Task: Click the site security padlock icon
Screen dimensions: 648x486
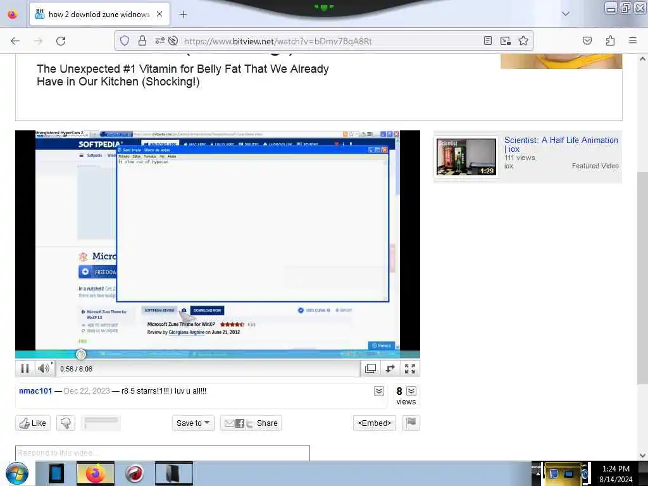Action: [142, 40]
